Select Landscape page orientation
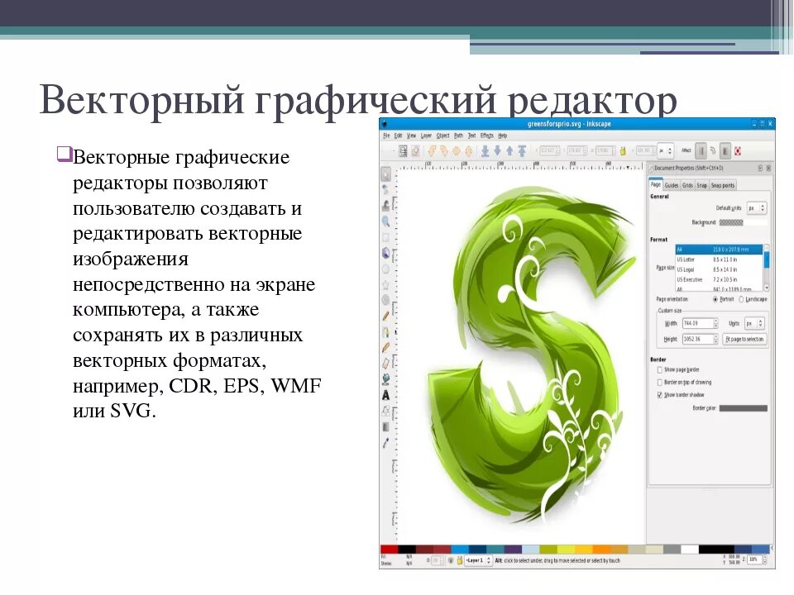The width and height of the screenshot is (794, 595). pyautogui.click(x=753, y=299)
